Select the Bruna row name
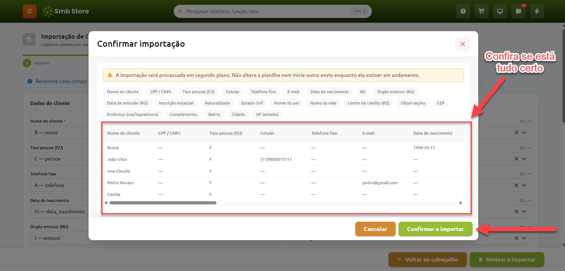This screenshot has height=271, width=565. tap(113, 148)
